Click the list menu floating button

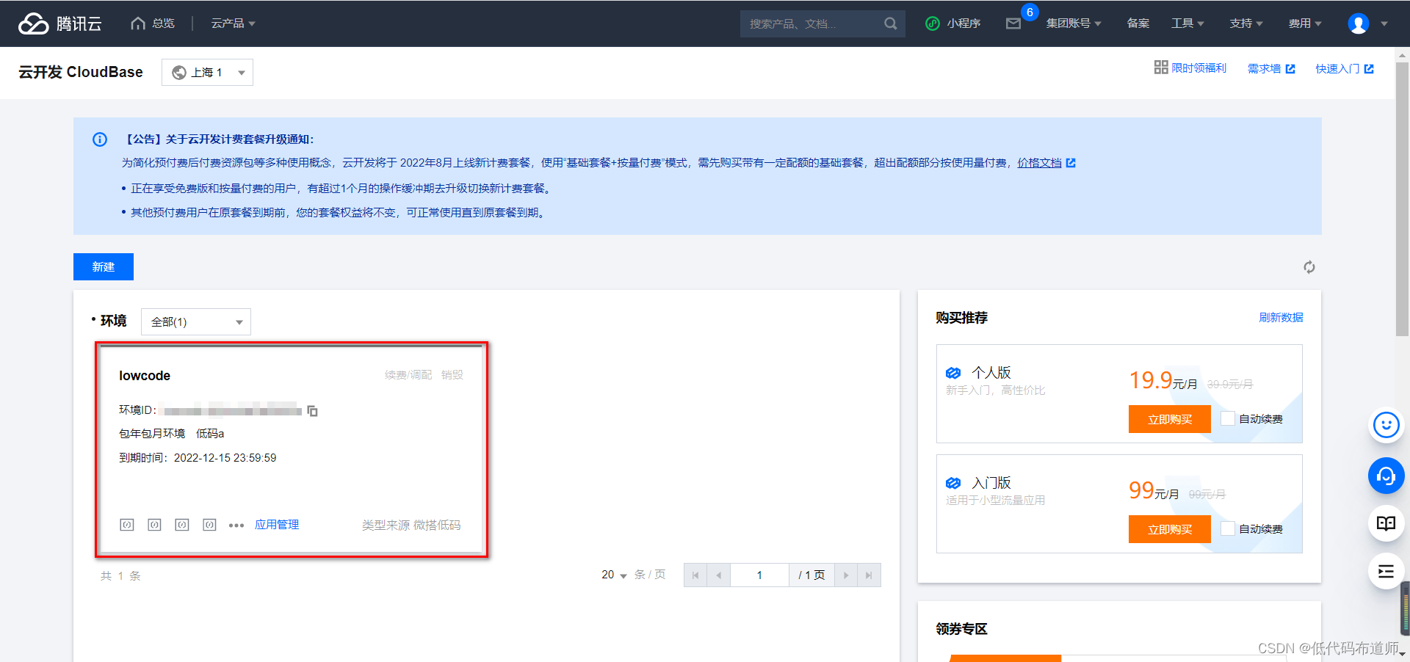coord(1386,571)
